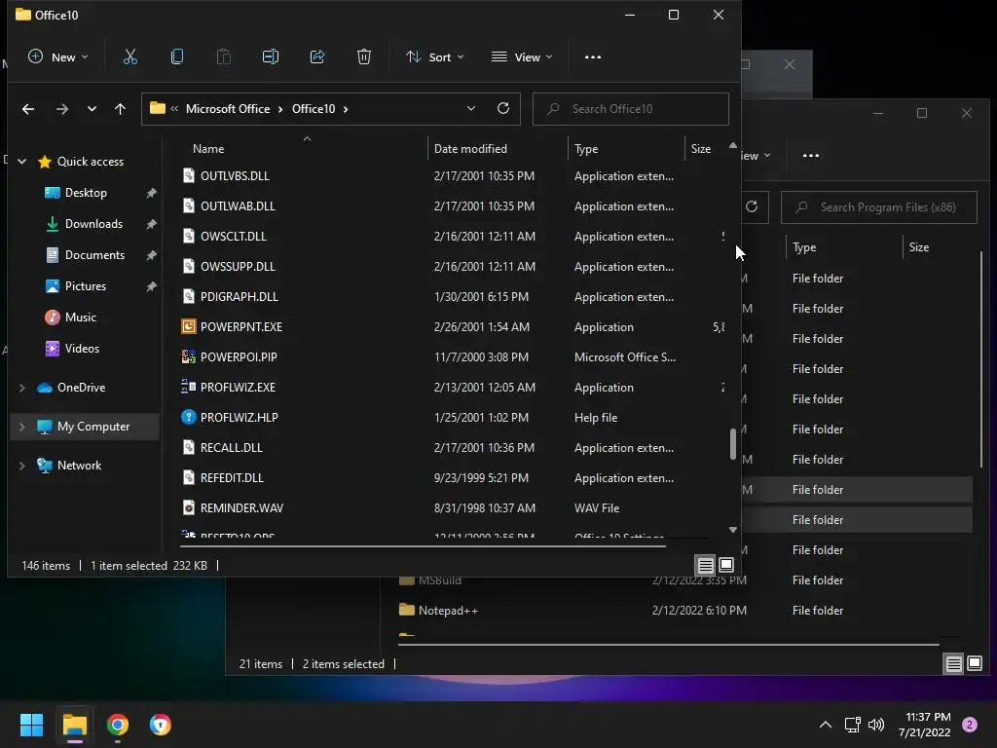Select the POWERPOI.PIP file icon

point(188,356)
